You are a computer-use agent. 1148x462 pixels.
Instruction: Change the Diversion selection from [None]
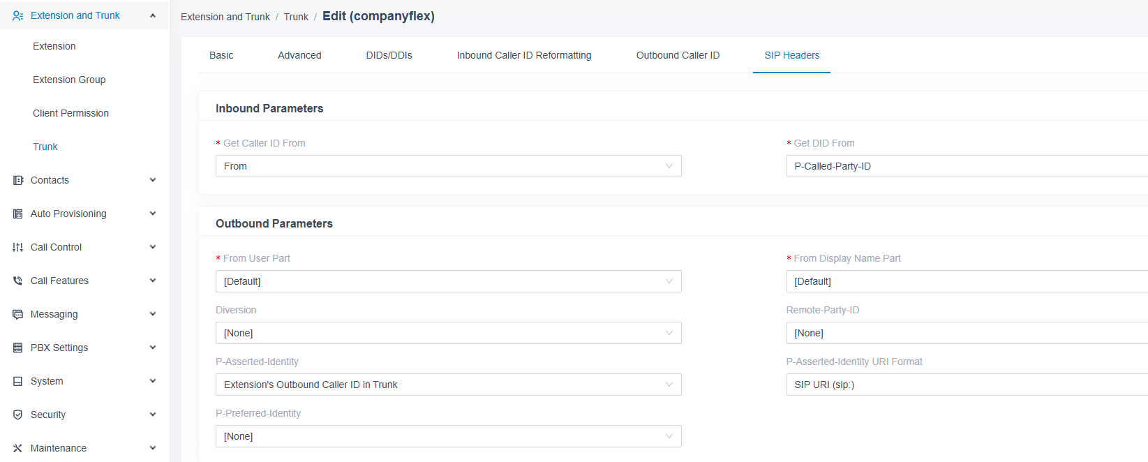click(x=448, y=333)
